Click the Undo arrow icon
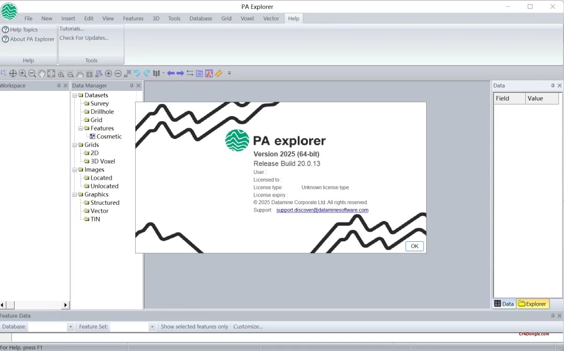This screenshot has height=351, width=564. [x=136, y=73]
